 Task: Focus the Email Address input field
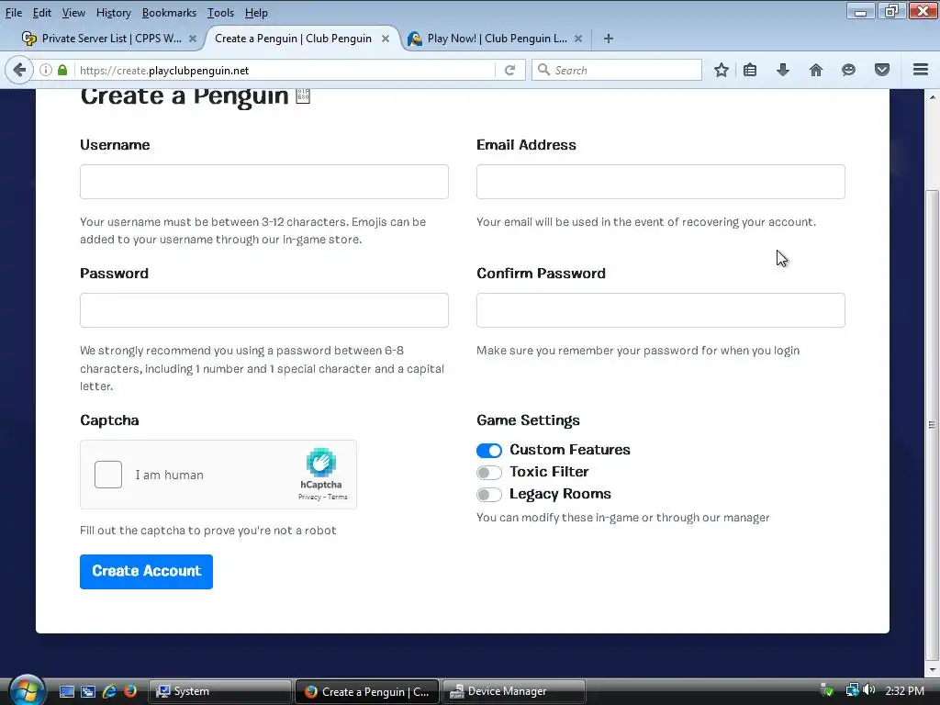pos(661,182)
